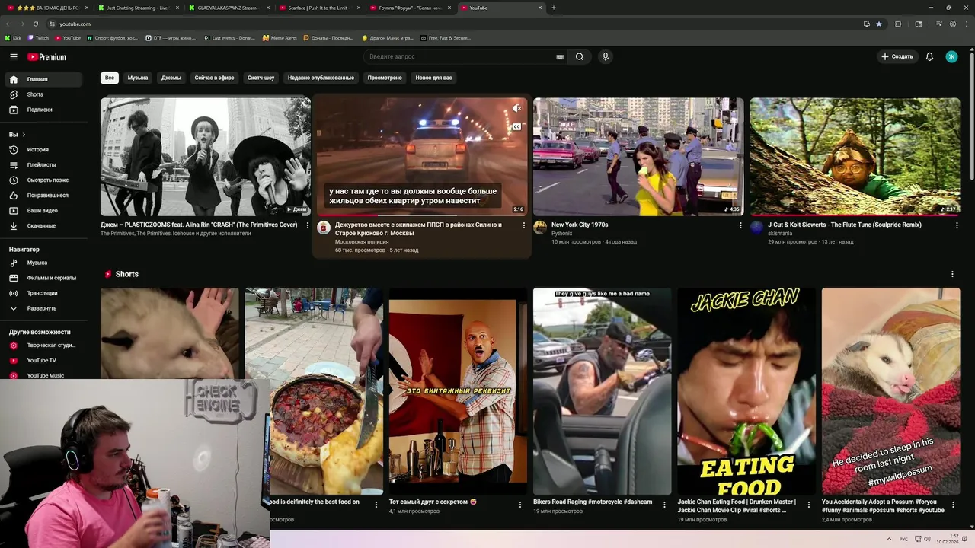The image size is (975, 548).
Task: Open options for Jackie Chan Eating short
Action: click(x=809, y=504)
